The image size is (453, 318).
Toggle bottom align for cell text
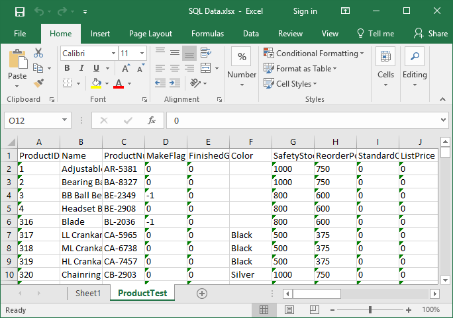coord(189,54)
